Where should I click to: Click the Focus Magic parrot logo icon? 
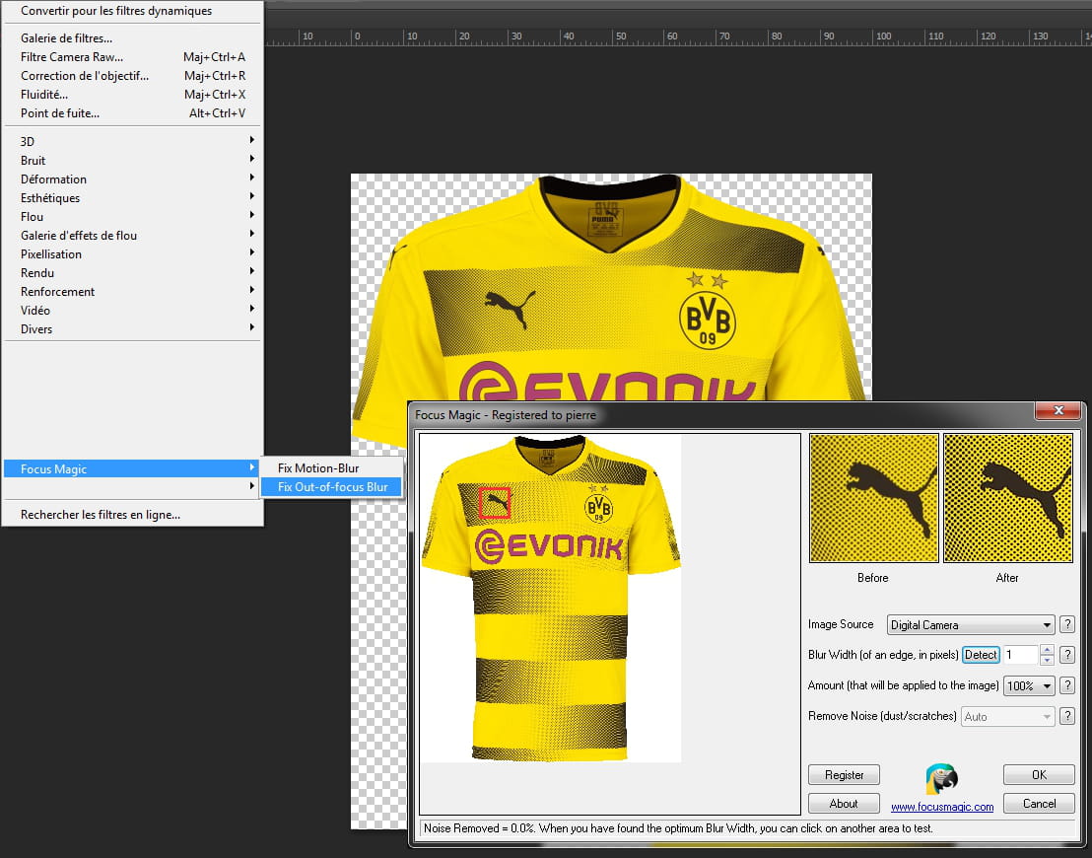point(941,778)
